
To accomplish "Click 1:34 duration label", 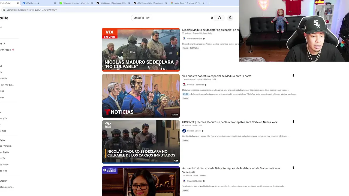I will 176,161.
